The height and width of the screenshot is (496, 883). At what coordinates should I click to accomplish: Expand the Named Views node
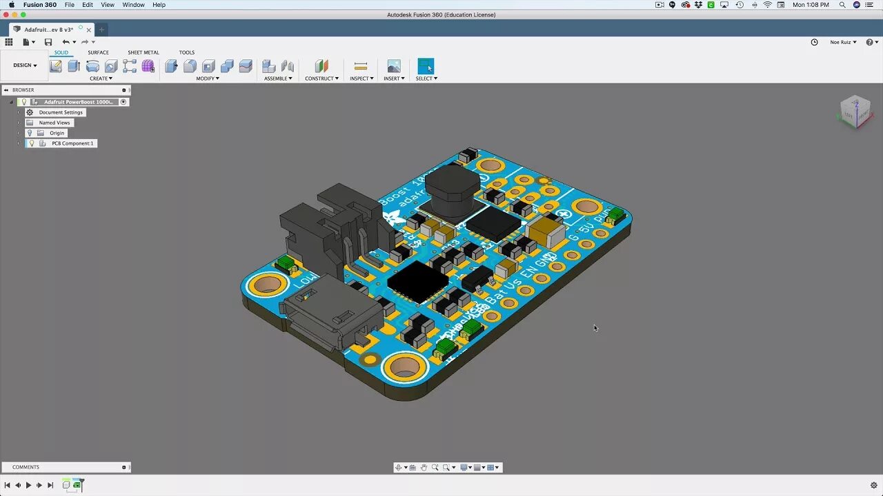19,123
